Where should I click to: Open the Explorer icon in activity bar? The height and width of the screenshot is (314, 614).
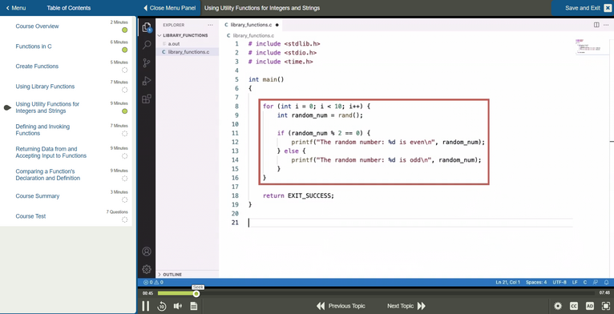click(147, 27)
